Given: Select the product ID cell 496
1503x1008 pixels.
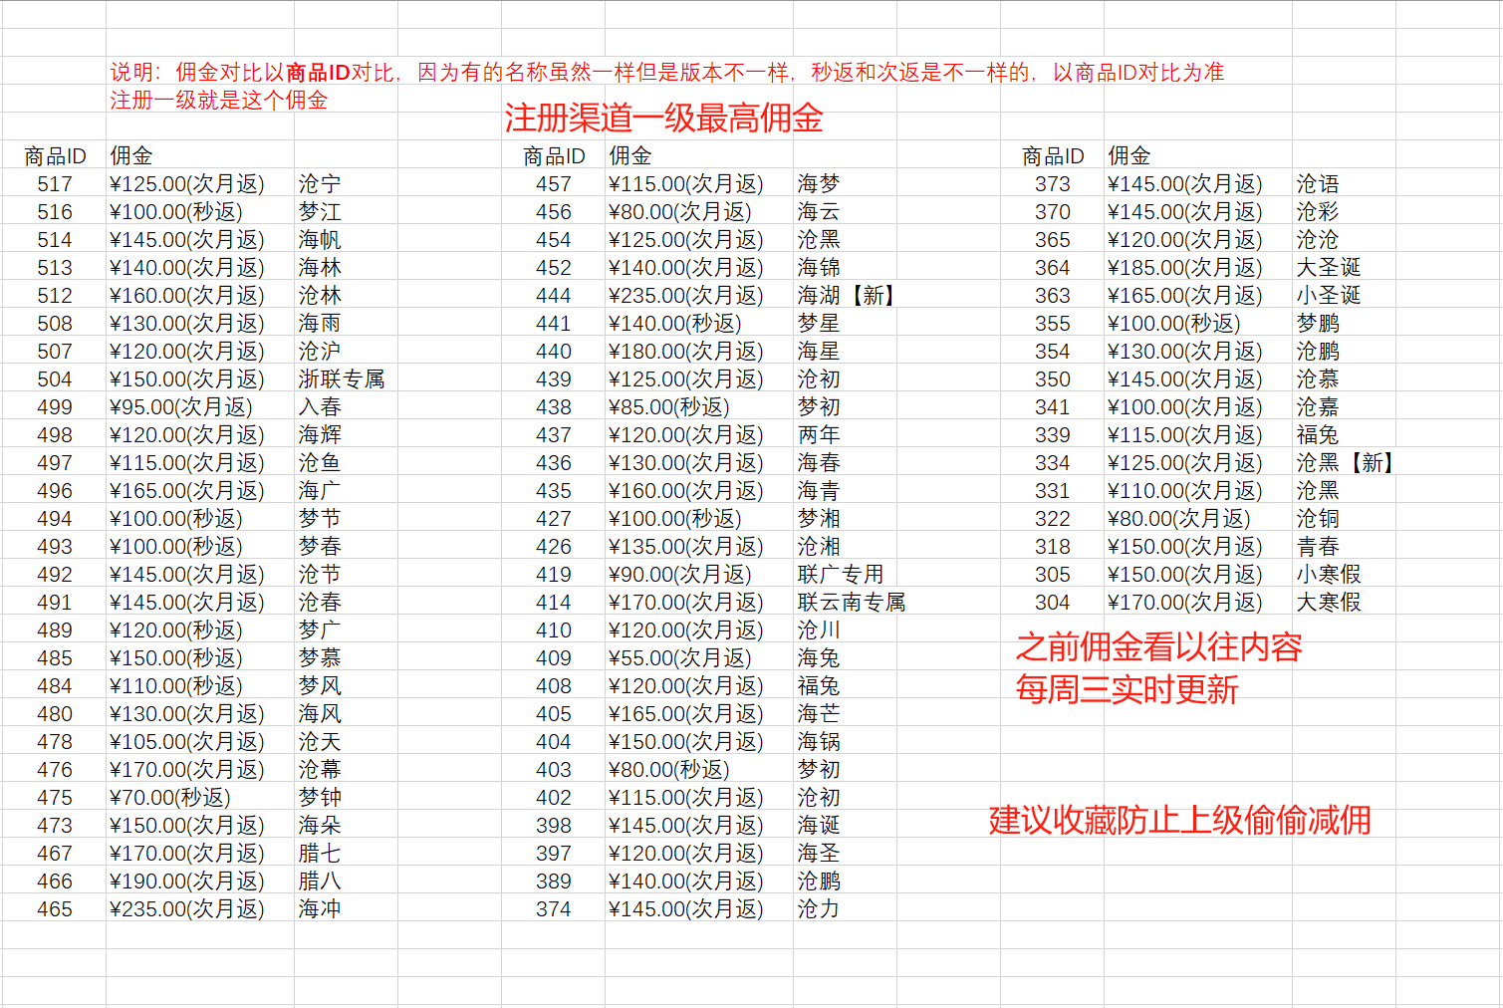Looking at the screenshot, I should (x=55, y=491).
